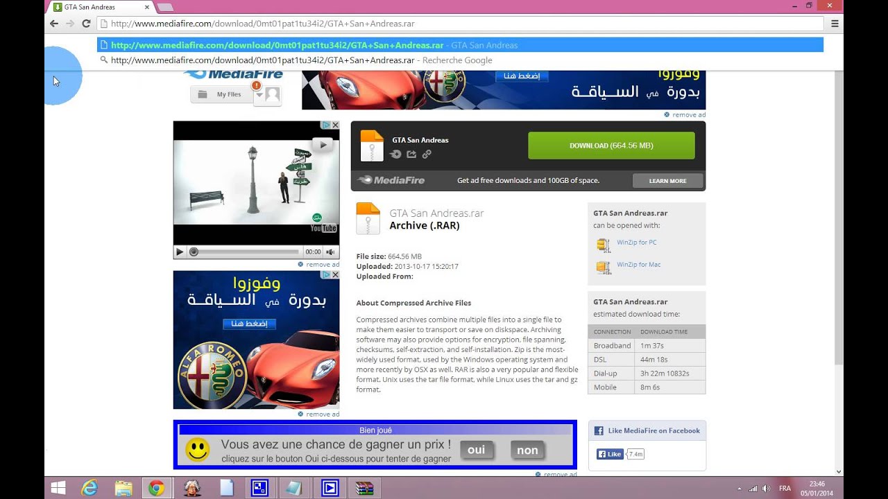The width and height of the screenshot is (888, 499).
Task: Open the WinZip for Mac link
Action: tap(638, 265)
